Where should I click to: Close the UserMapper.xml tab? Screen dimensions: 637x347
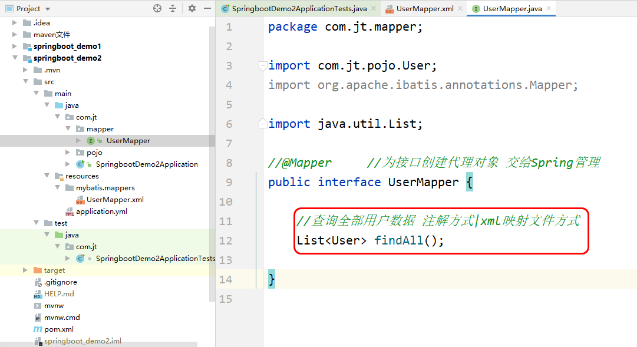click(460, 8)
